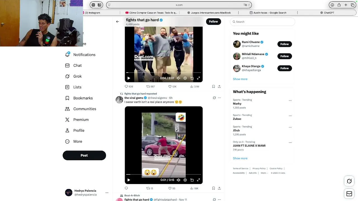Click the black Post button
The height and width of the screenshot is (201, 358).
coord(84,155)
